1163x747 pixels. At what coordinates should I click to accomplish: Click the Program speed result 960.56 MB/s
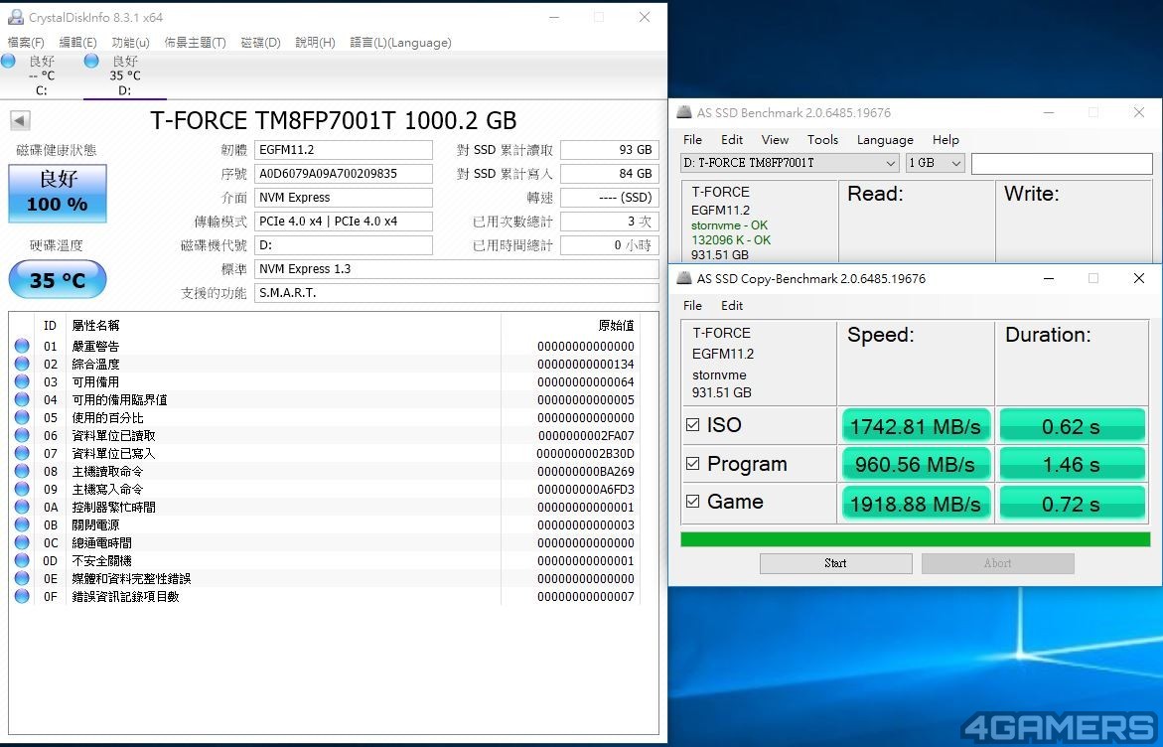coord(916,464)
